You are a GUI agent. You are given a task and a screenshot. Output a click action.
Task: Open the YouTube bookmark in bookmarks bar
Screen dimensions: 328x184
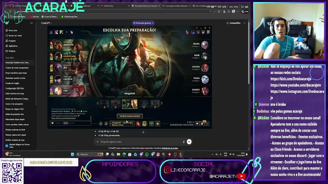point(34,17)
